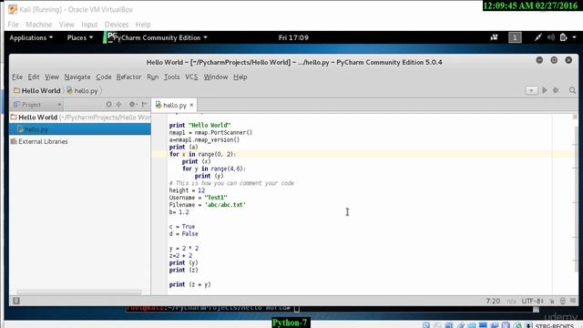
Task: Open the Refactor menu
Action: pos(128,77)
